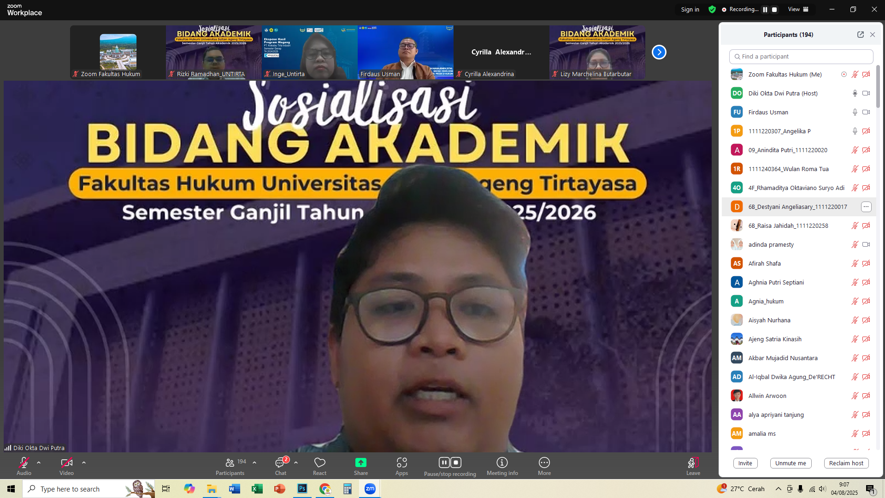Select the Cyrilla Alexandrina tile
Viewport: 885px width, 498px height.
501,52
